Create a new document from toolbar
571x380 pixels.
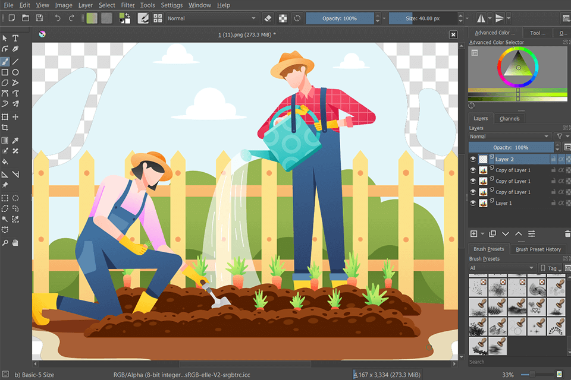pyautogui.click(x=12, y=18)
